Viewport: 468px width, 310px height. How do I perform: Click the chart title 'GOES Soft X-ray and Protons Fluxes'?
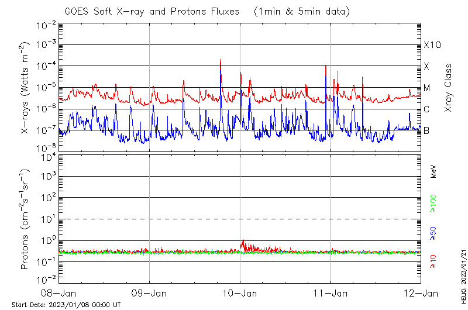pos(152,11)
